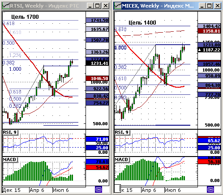Click the RSI value 71.09

pyautogui.click(x=97, y=139)
